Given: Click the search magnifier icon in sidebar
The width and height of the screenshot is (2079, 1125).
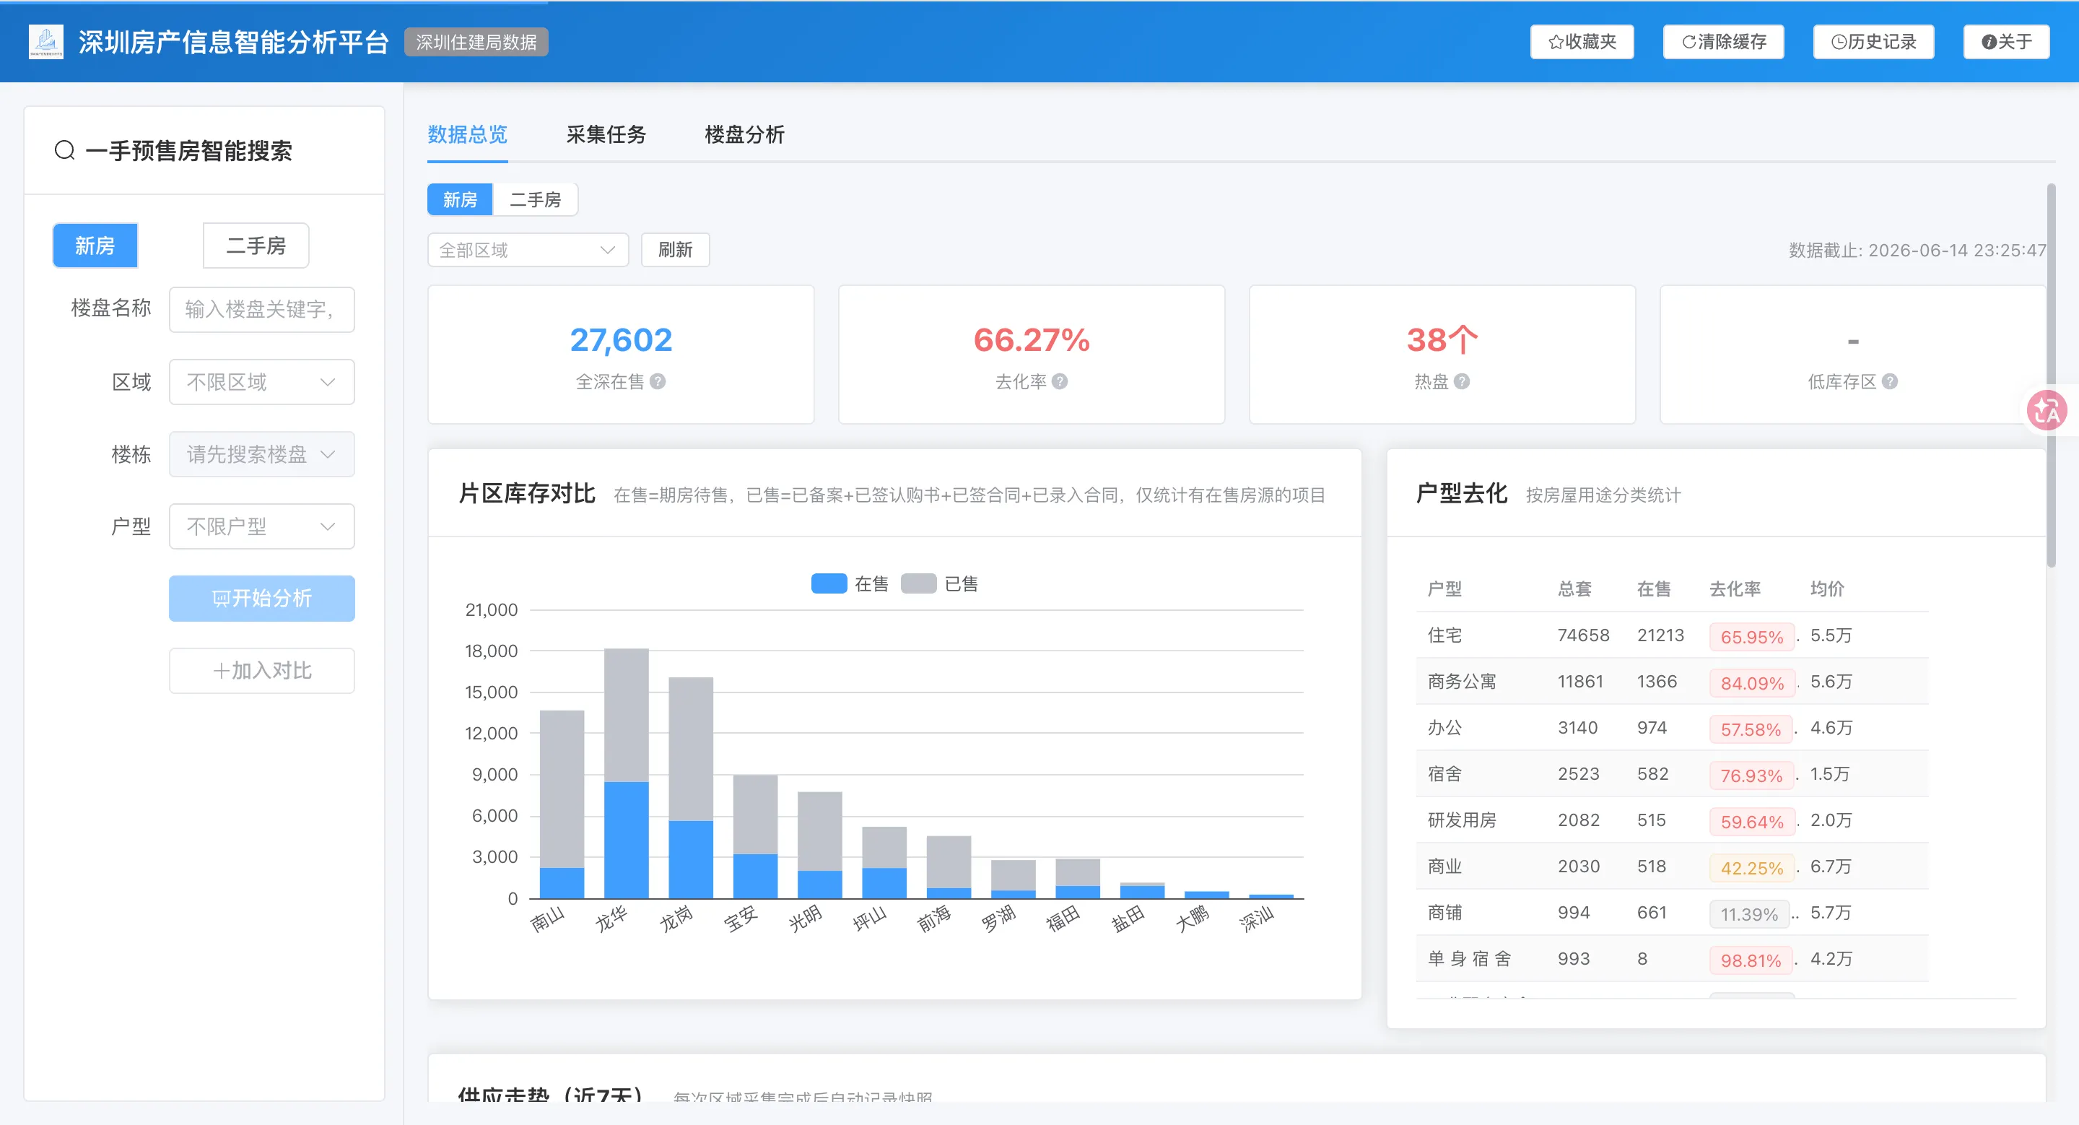Looking at the screenshot, I should coord(64,150).
